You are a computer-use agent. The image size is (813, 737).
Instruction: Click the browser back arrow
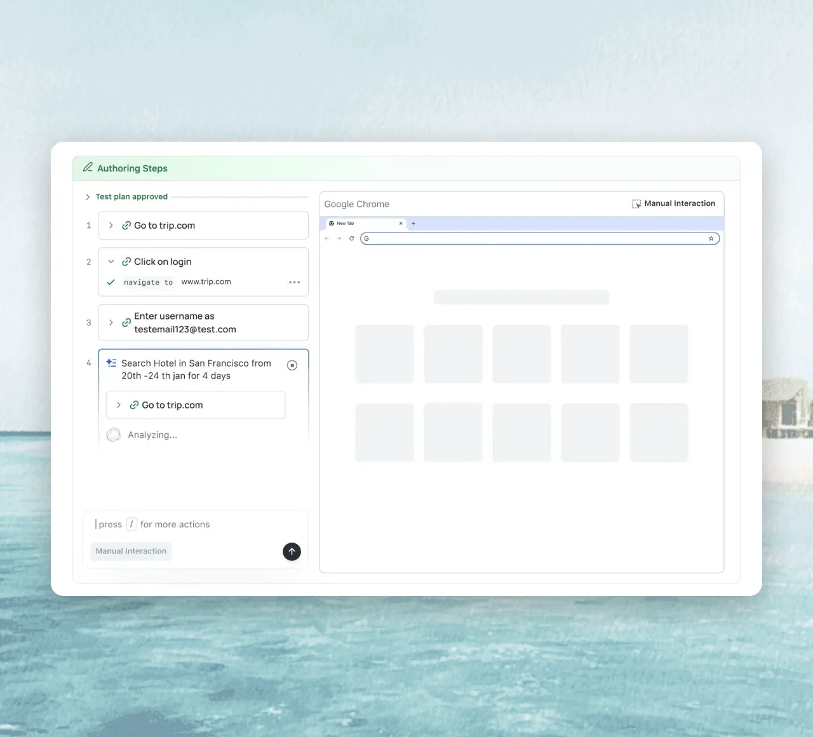point(326,239)
